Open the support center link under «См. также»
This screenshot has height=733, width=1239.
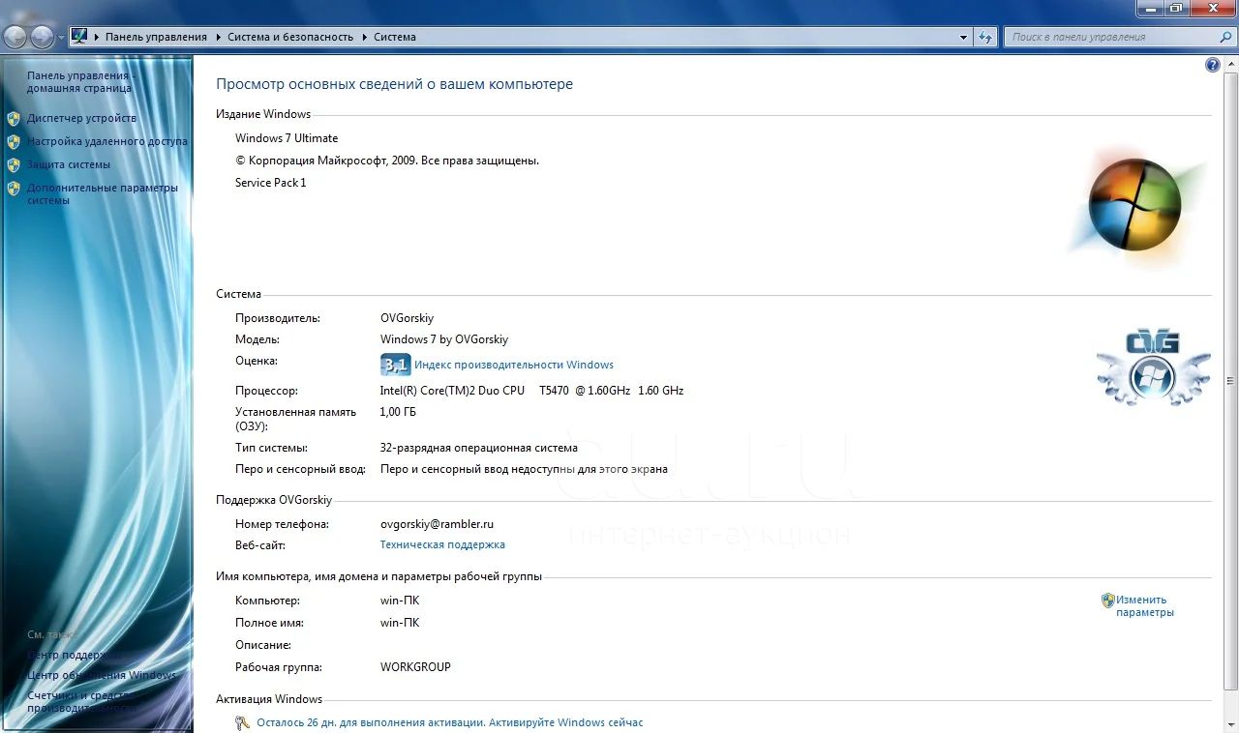pyautogui.click(x=76, y=655)
